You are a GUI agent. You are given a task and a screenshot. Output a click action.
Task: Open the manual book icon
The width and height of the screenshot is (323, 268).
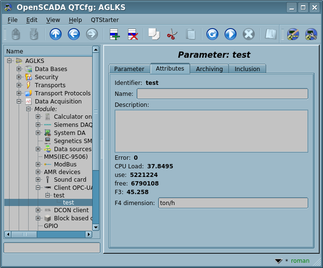(271, 34)
